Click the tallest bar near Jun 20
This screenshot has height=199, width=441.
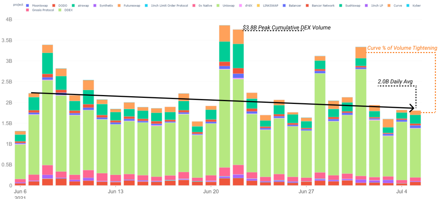(225, 105)
